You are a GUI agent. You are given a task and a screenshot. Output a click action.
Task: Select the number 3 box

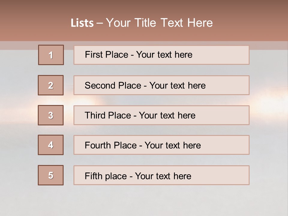click(51, 115)
